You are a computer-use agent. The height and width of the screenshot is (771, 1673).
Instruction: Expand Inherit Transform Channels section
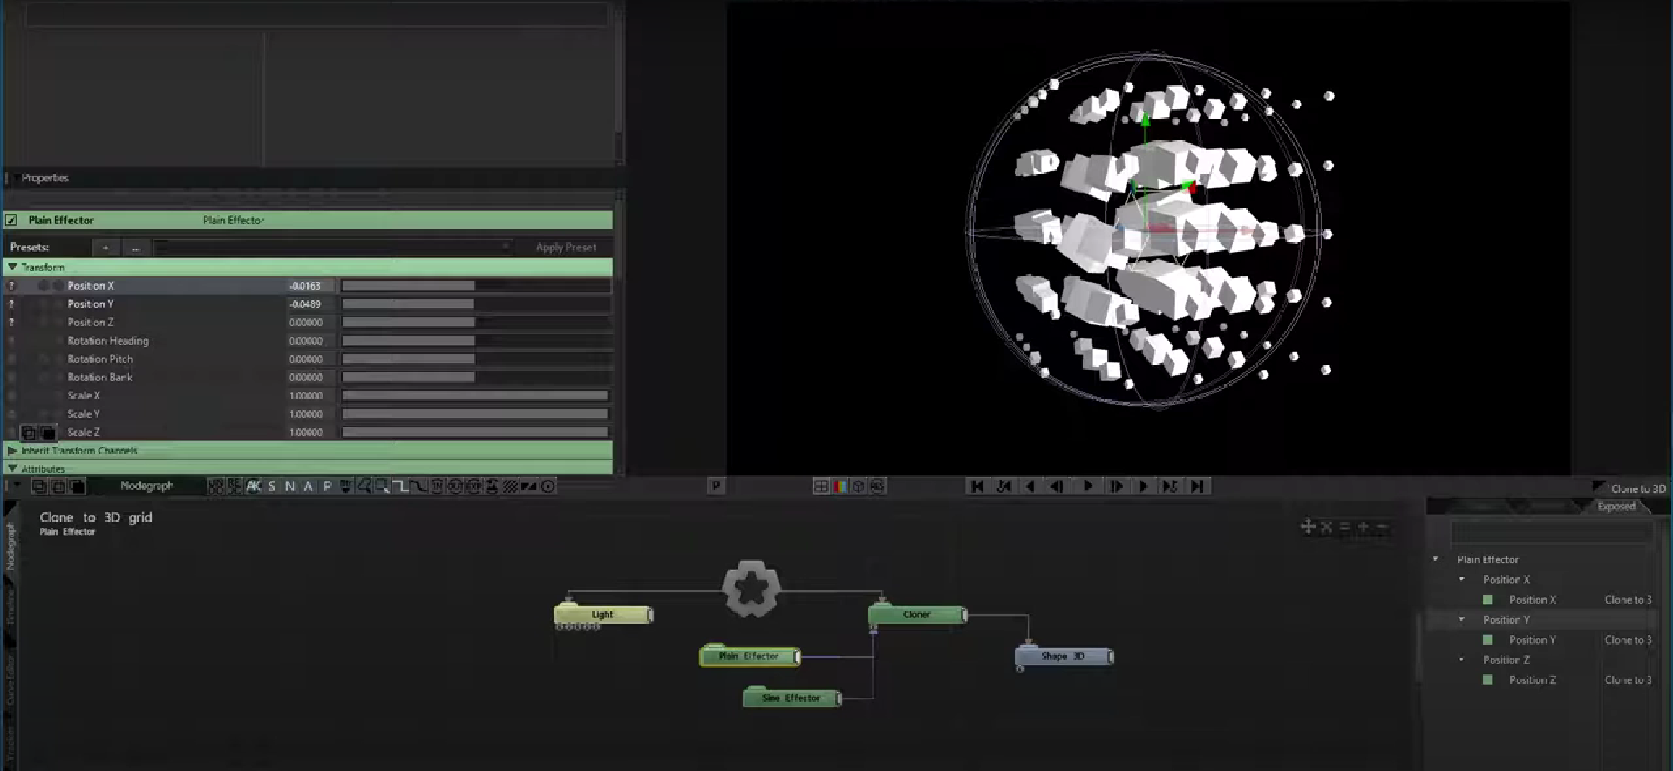pyautogui.click(x=12, y=451)
